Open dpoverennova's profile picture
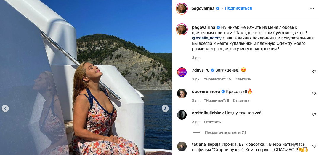The height and width of the screenshot is (155, 319). pyautogui.click(x=182, y=94)
